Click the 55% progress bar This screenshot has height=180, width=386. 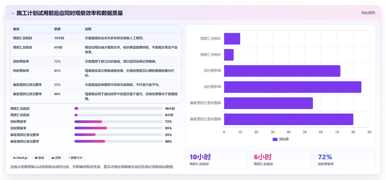(118, 135)
